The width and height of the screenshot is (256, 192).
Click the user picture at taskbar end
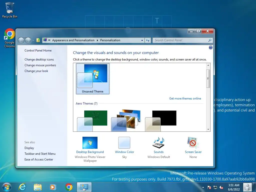point(247,187)
